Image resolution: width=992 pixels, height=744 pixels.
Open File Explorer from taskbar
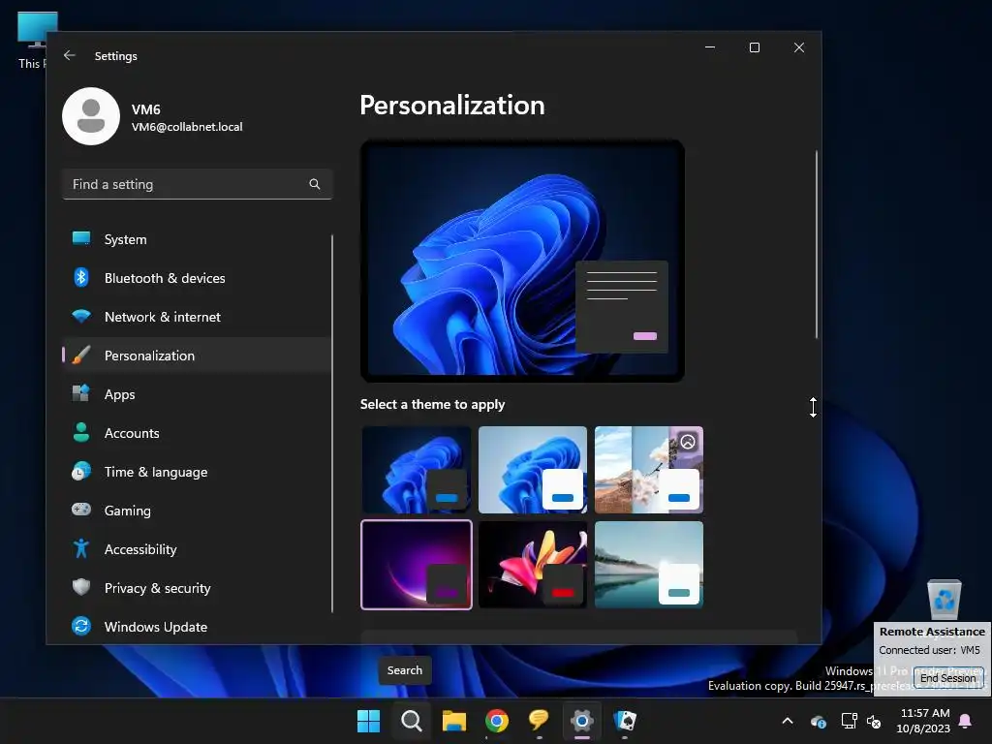tap(453, 721)
